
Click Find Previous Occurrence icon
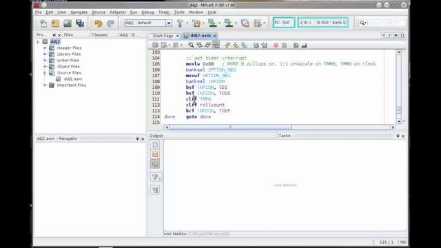point(199,45)
